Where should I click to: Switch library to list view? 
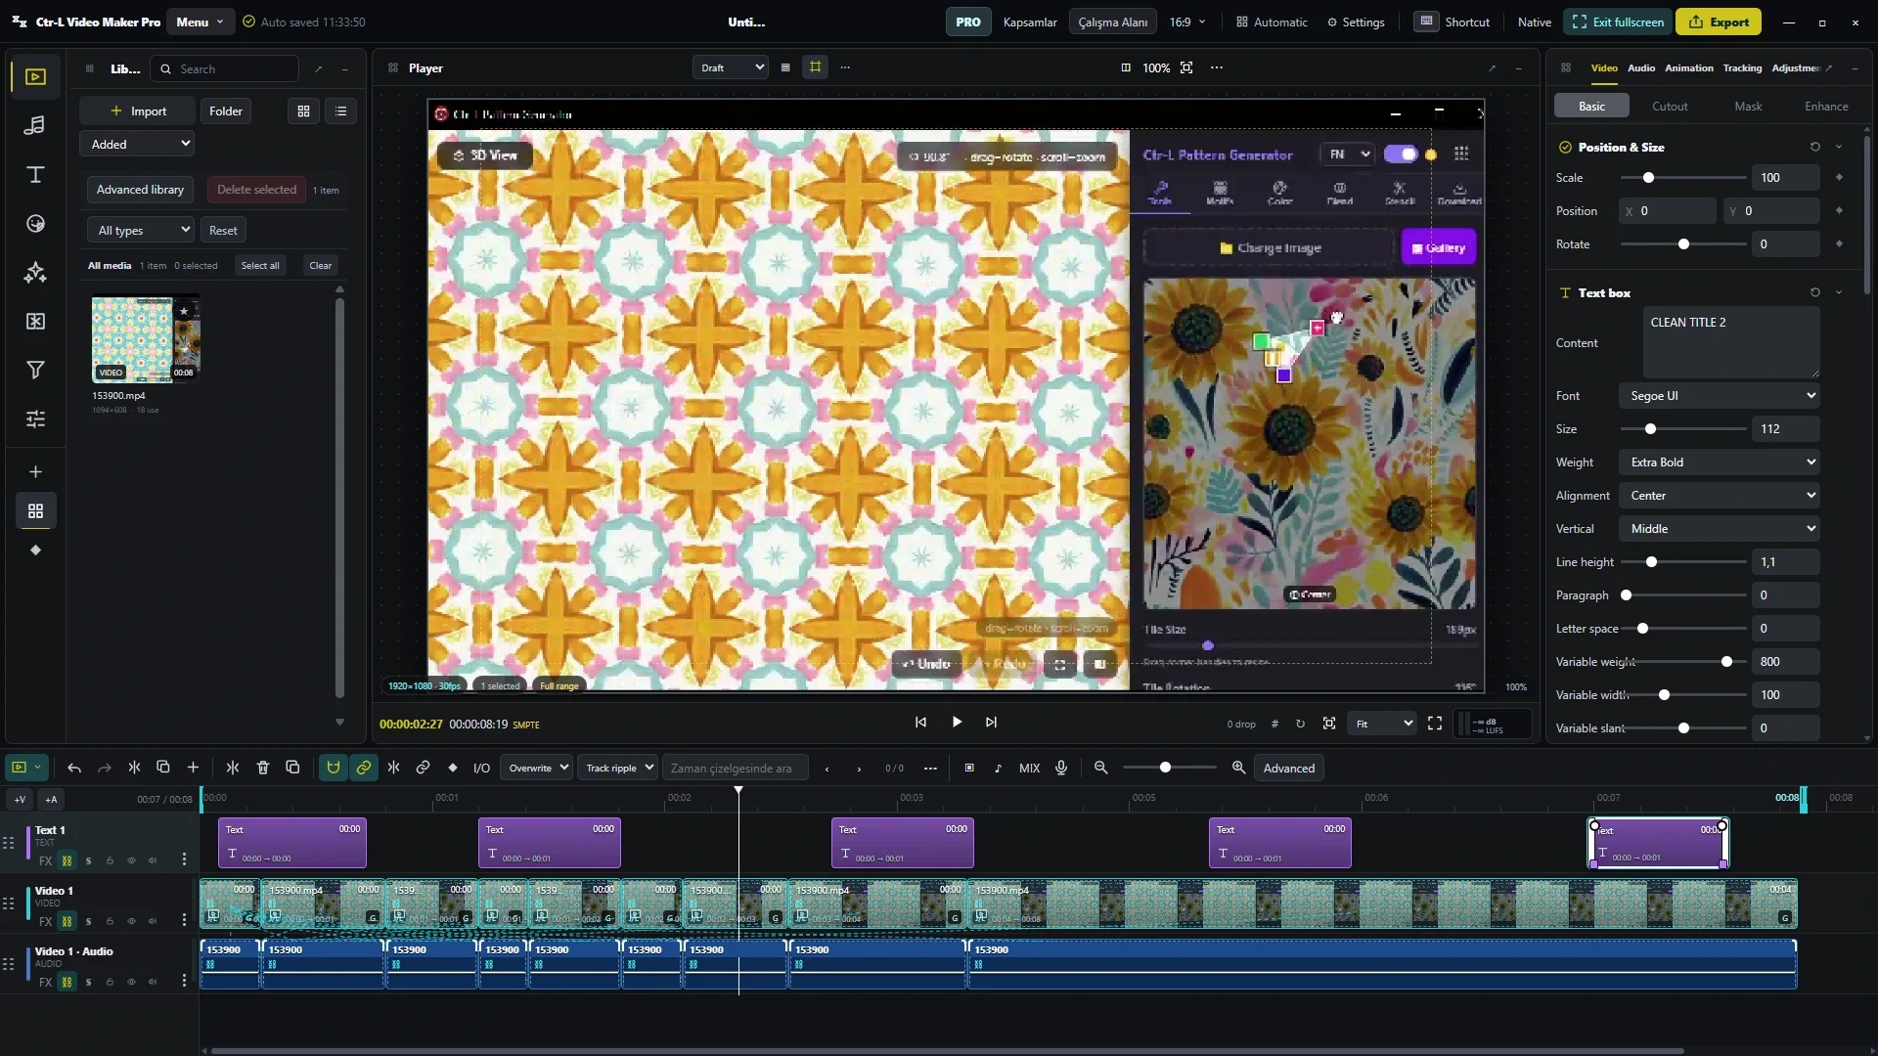(x=340, y=111)
